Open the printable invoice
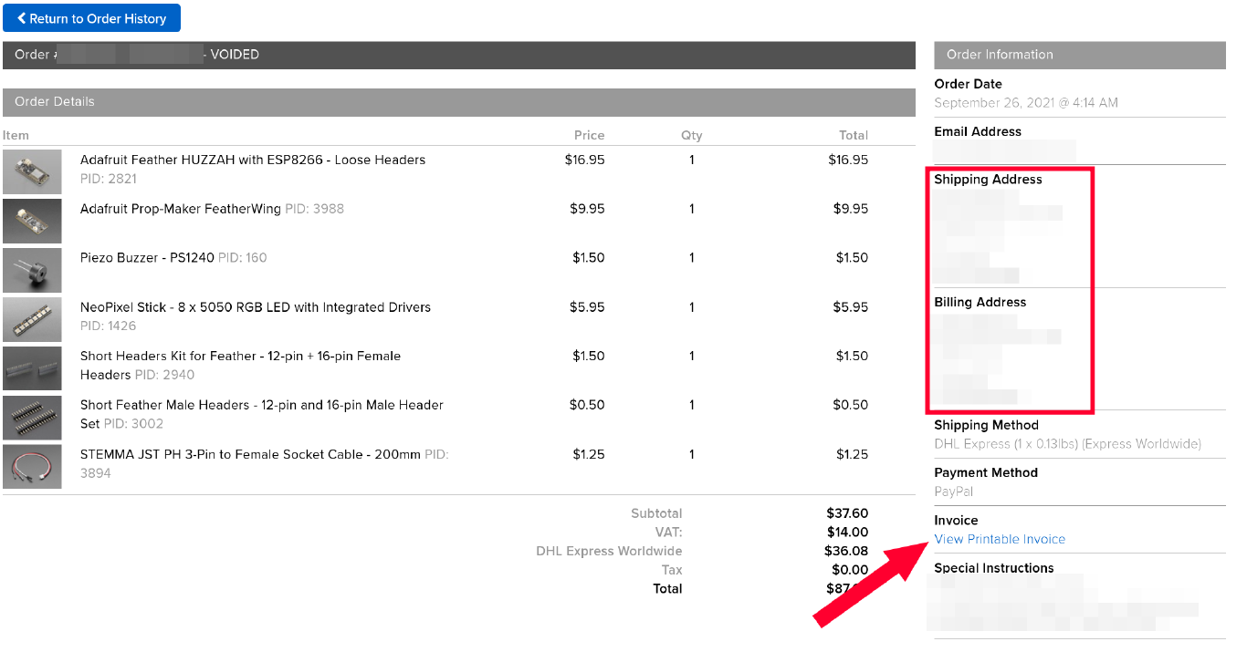The width and height of the screenshot is (1247, 652). (999, 539)
